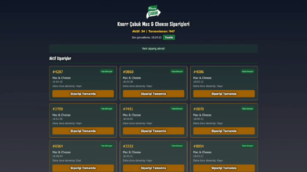This screenshot has width=307, height=172.
Task: Complete order #4086 with Siparişi Tamamla
Action: point(224,94)
